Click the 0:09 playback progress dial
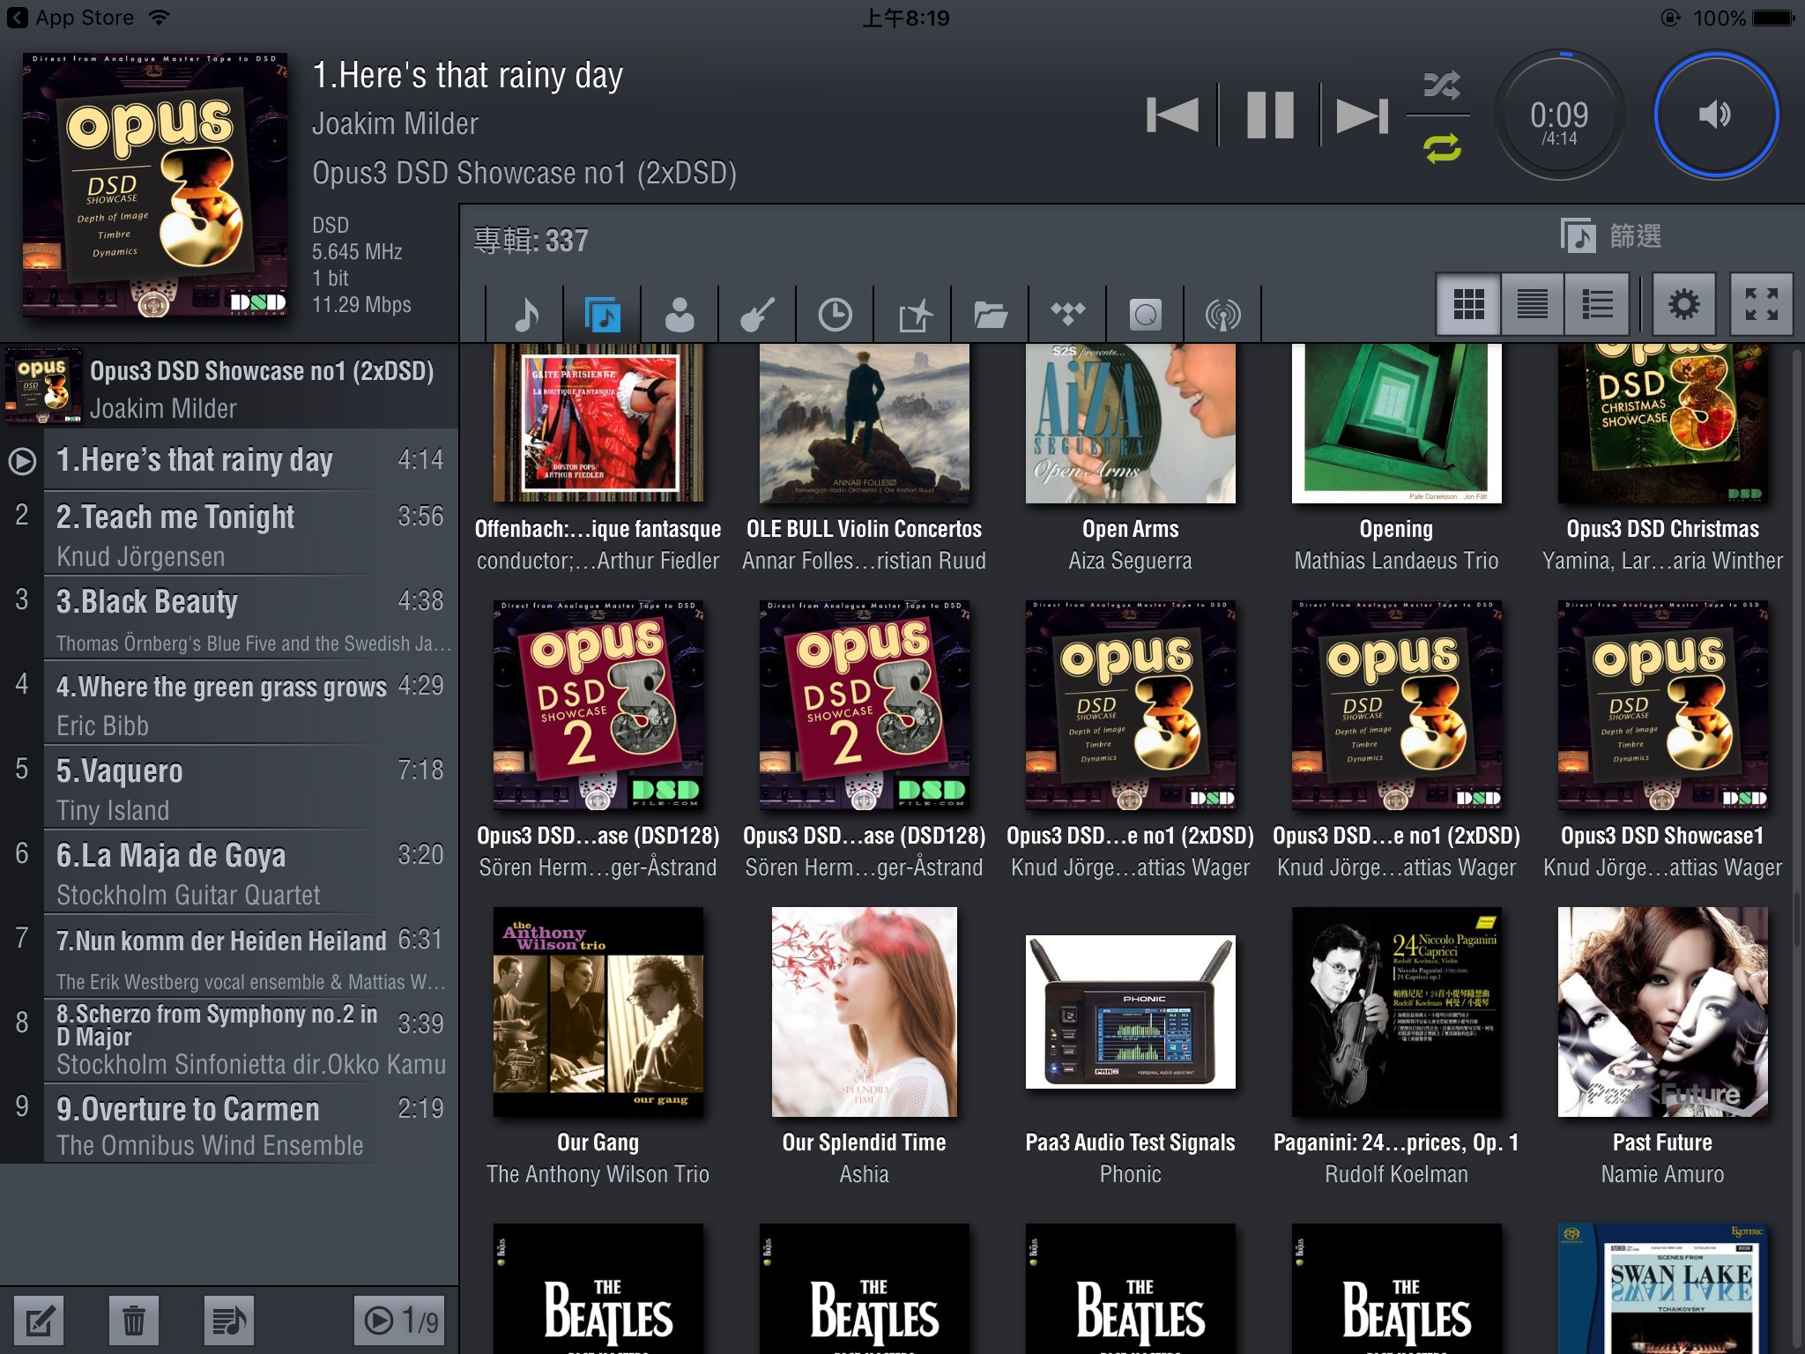Viewport: 1805px width, 1354px height. 1559,117
